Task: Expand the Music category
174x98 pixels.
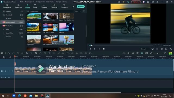Action: 4,29
